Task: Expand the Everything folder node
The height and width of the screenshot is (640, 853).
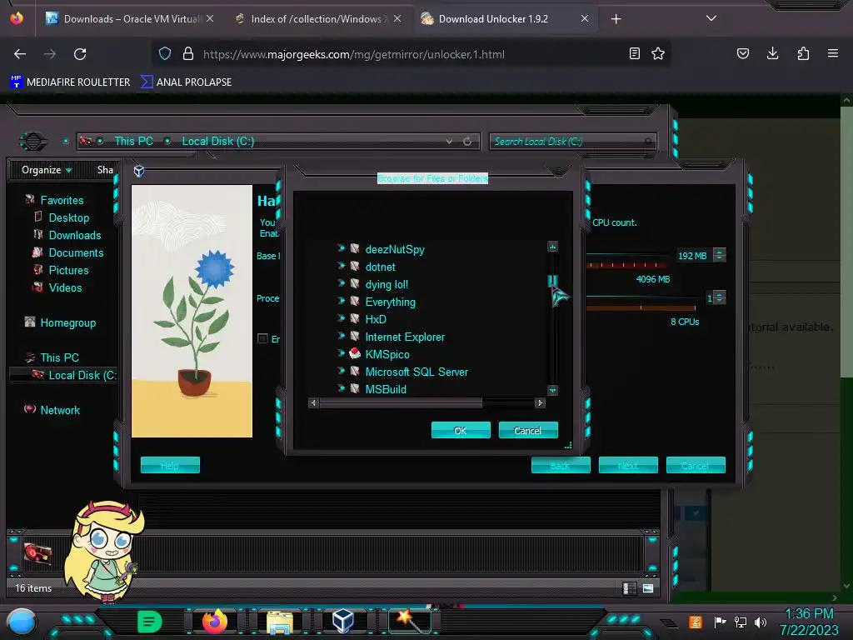Action: pyautogui.click(x=341, y=300)
